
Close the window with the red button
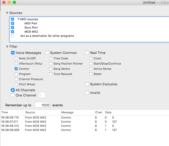tap(4, 2)
